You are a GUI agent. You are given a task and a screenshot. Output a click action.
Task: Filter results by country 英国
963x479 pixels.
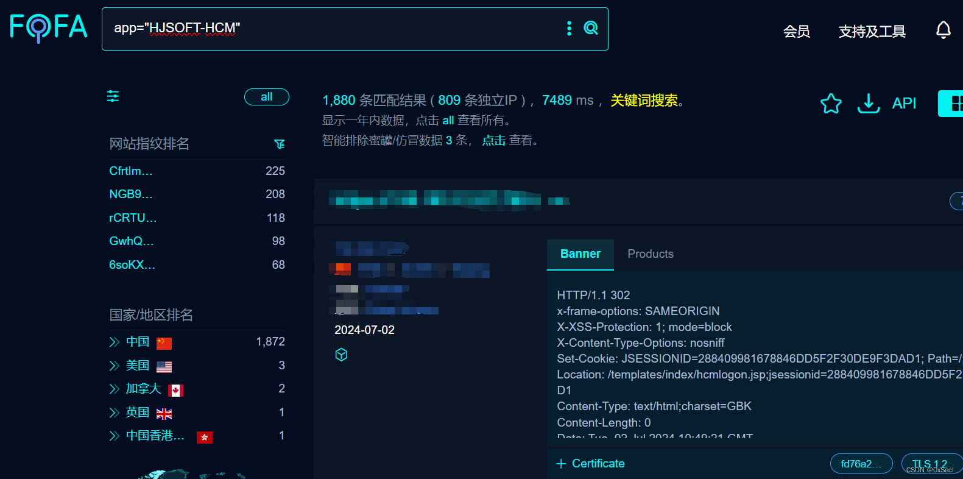tap(138, 413)
